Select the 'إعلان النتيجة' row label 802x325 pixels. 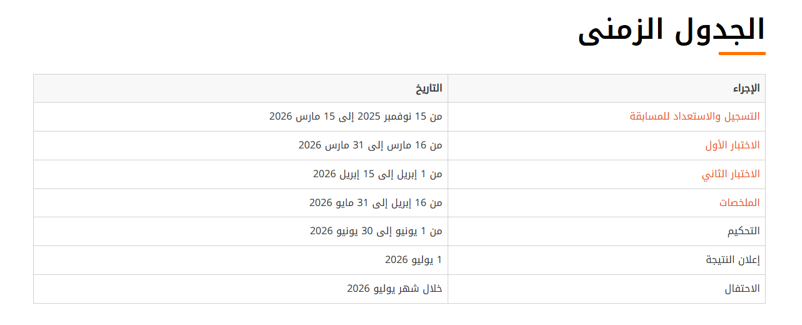tap(733, 260)
